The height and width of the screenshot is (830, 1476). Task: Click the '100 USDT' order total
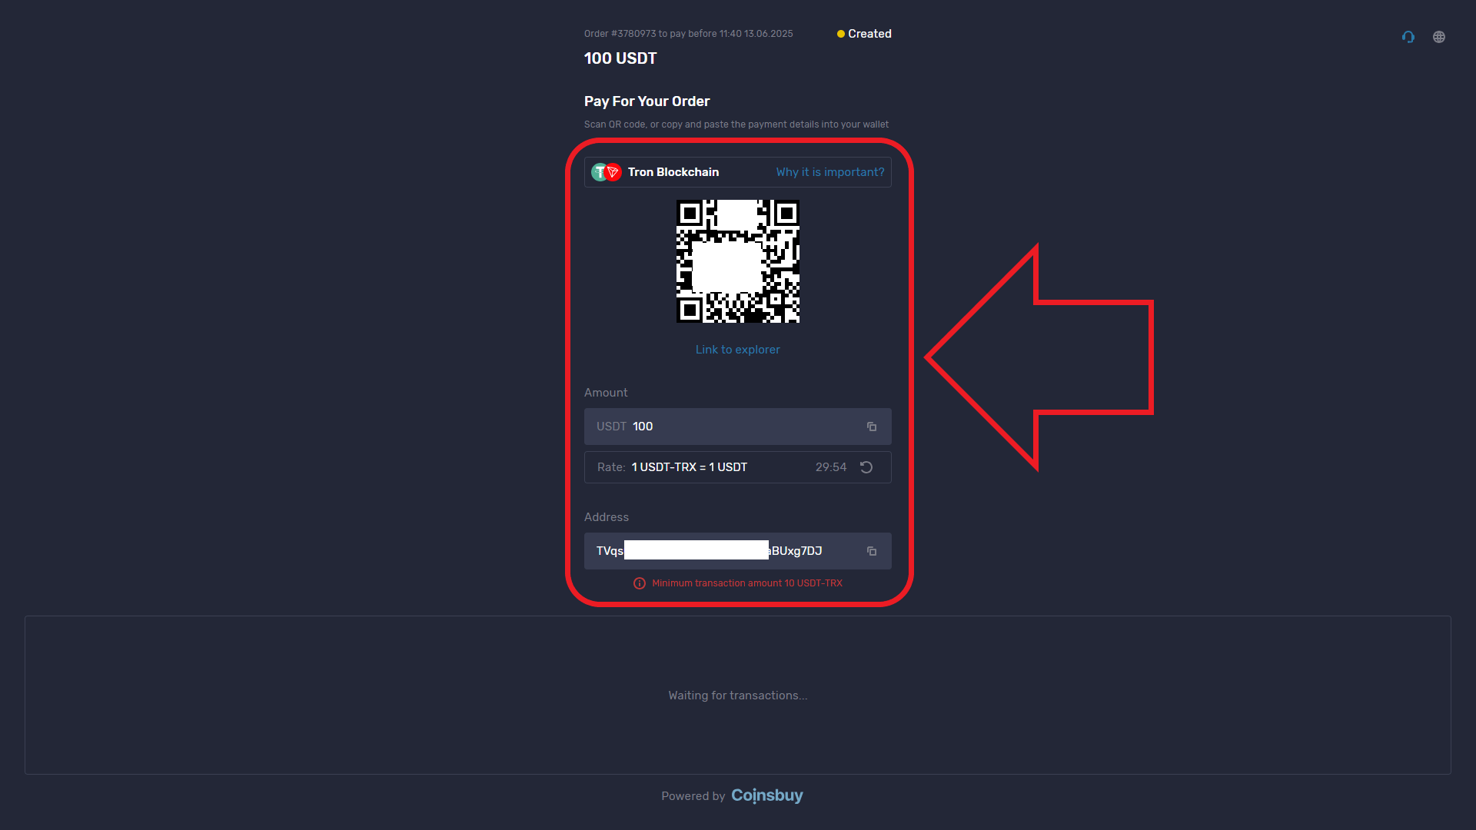click(x=620, y=58)
